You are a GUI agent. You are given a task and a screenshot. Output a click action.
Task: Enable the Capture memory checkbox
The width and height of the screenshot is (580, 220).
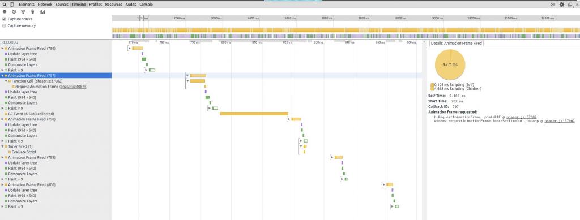pos(4,26)
